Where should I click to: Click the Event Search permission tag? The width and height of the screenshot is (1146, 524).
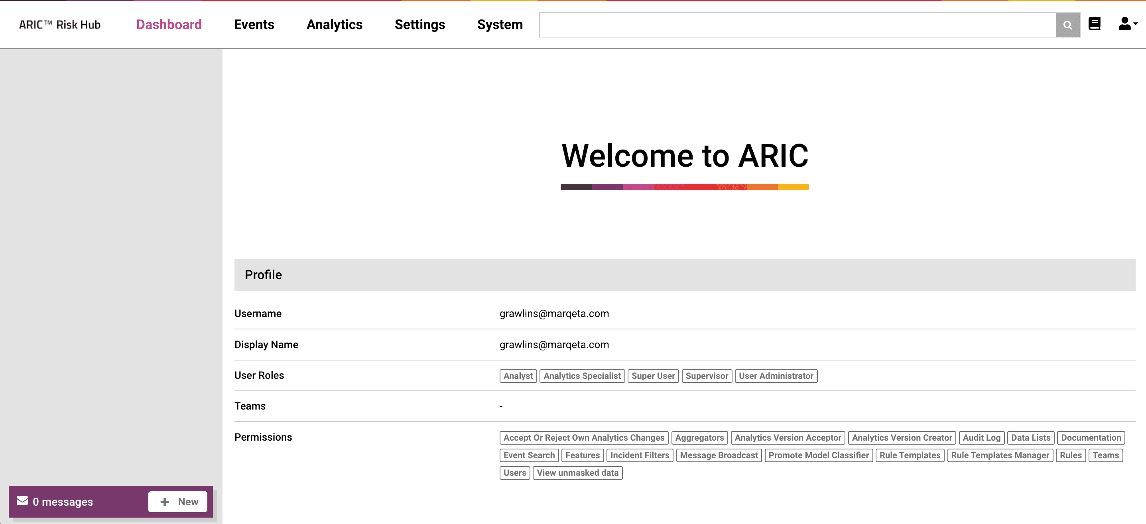529,455
